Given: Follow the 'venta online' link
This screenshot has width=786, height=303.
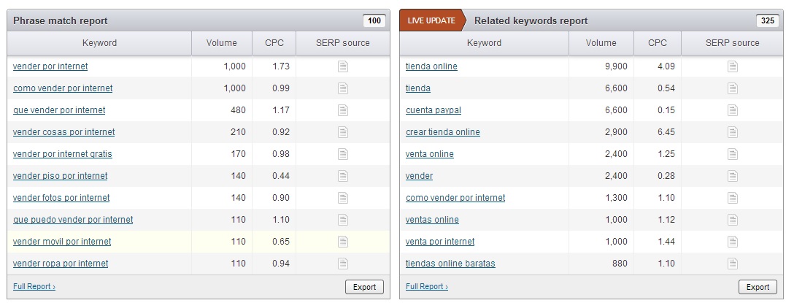Looking at the screenshot, I should (430, 153).
